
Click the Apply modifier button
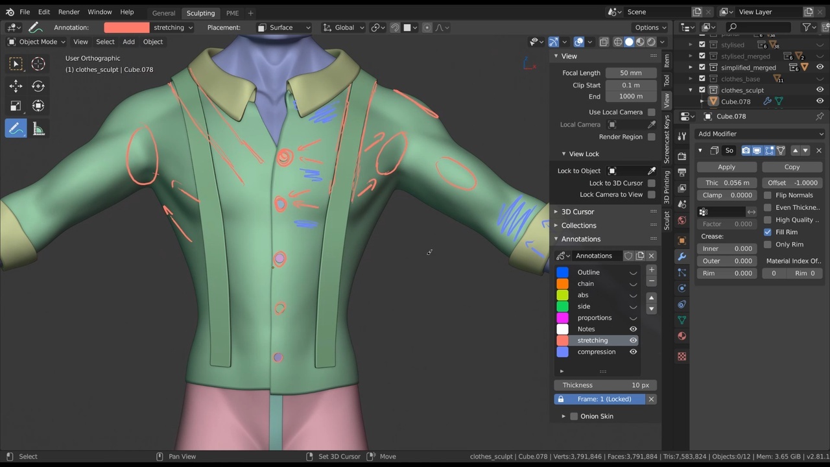click(x=726, y=167)
